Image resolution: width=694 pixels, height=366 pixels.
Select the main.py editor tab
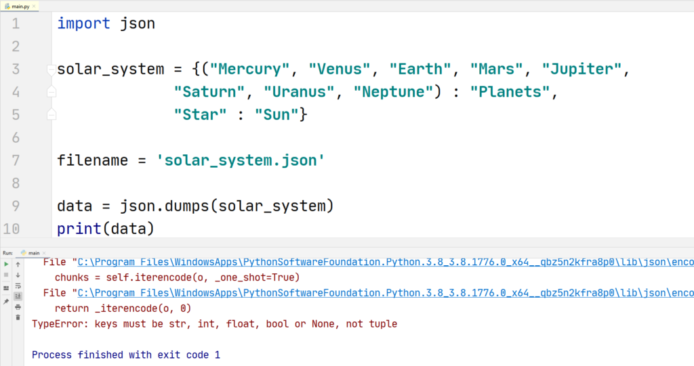(20, 6)
